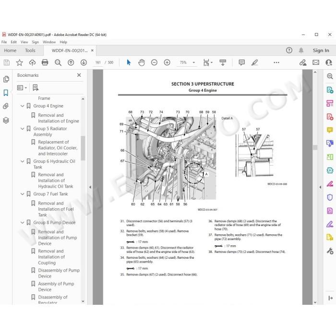Image resolution: width=336 pixels, height=336 pixels.
Task: Open more tools with the ellipsis
Action: click(x=276, y=62)
